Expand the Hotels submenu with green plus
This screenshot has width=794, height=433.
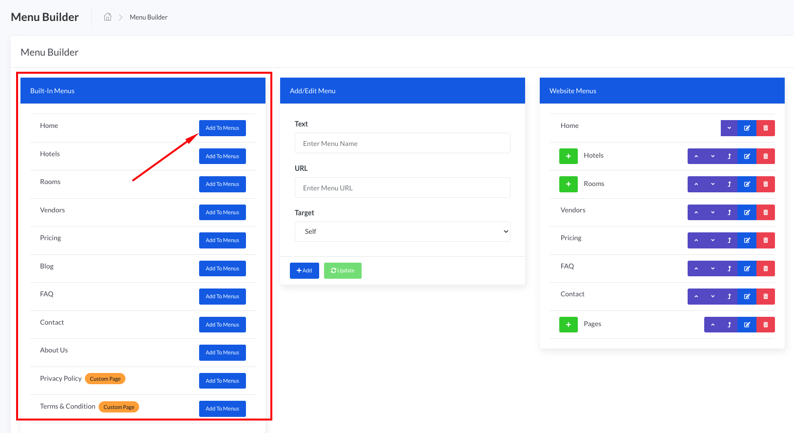click(x=568, y=156)
